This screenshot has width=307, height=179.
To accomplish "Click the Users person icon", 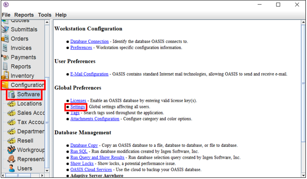I will (12, 168).
